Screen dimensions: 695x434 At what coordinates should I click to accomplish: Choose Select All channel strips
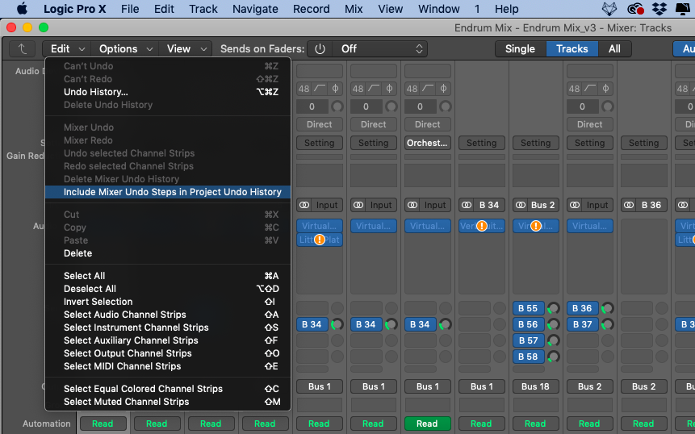(x=168, y=276)
